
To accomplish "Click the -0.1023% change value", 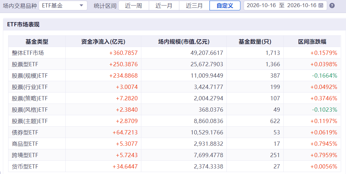I will [325, 110].
